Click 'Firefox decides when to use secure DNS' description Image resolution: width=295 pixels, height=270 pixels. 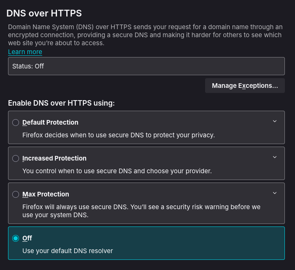tap(119, 135)
